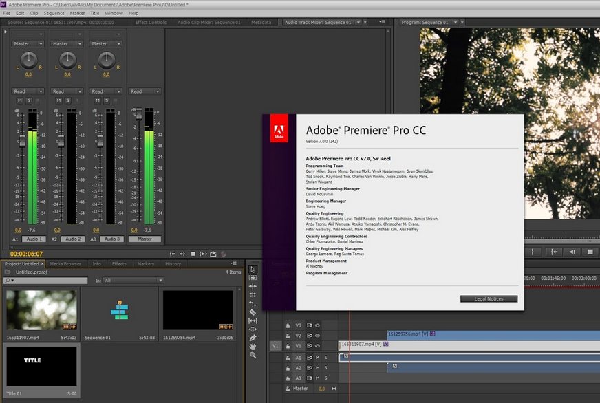Viewport: 600px width, 403px height.
Task: Open the Marker menu
Action: click(77, 13)
